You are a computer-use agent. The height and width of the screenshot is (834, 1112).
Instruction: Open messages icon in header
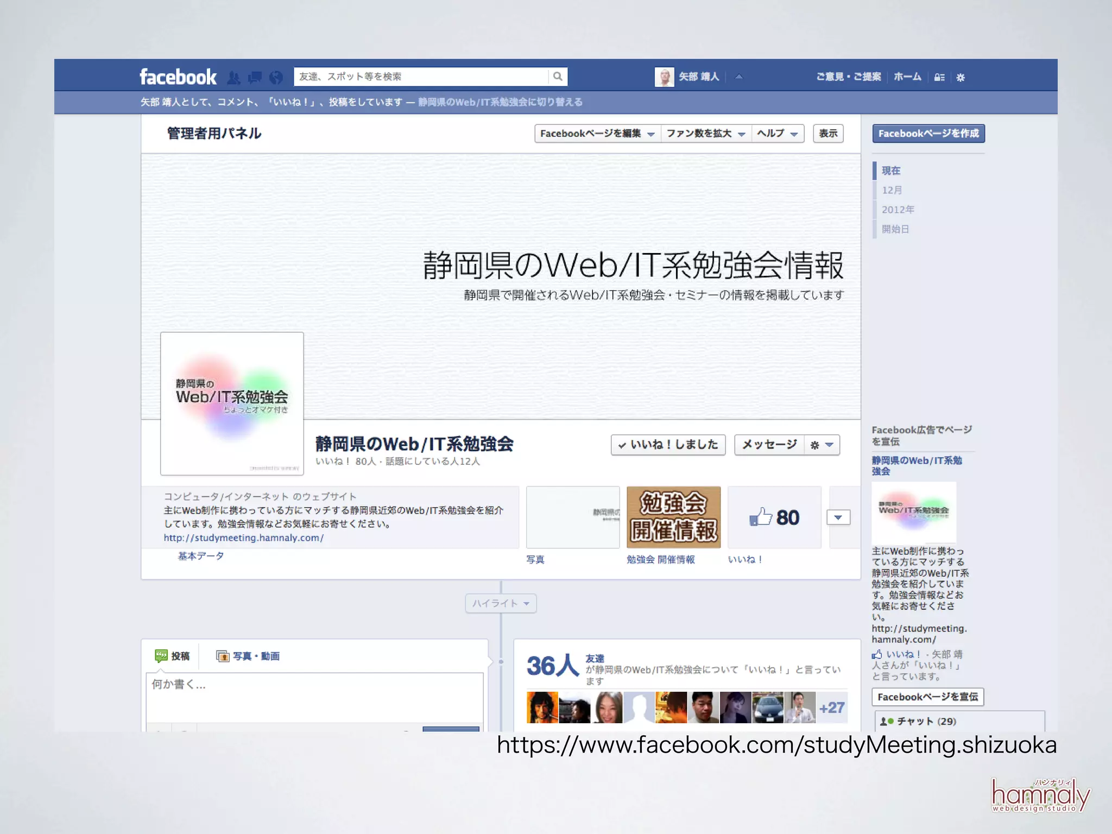click(255, 78)
